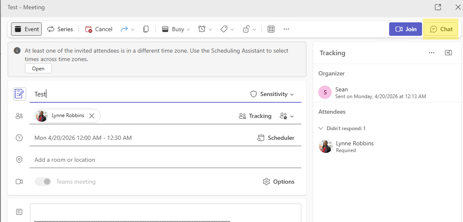
Task: Open the reminder alarm clock options
Action: 202,29
